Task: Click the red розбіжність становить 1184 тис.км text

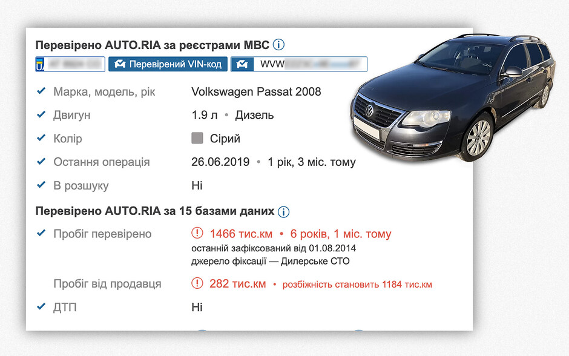Action: [357, 284]
